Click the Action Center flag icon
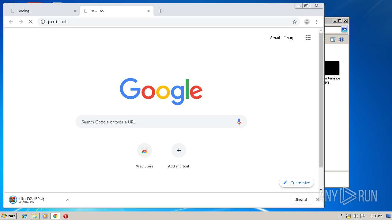Image resolution: width=392 pixels, height=220 pixels. tap(363, 216)
